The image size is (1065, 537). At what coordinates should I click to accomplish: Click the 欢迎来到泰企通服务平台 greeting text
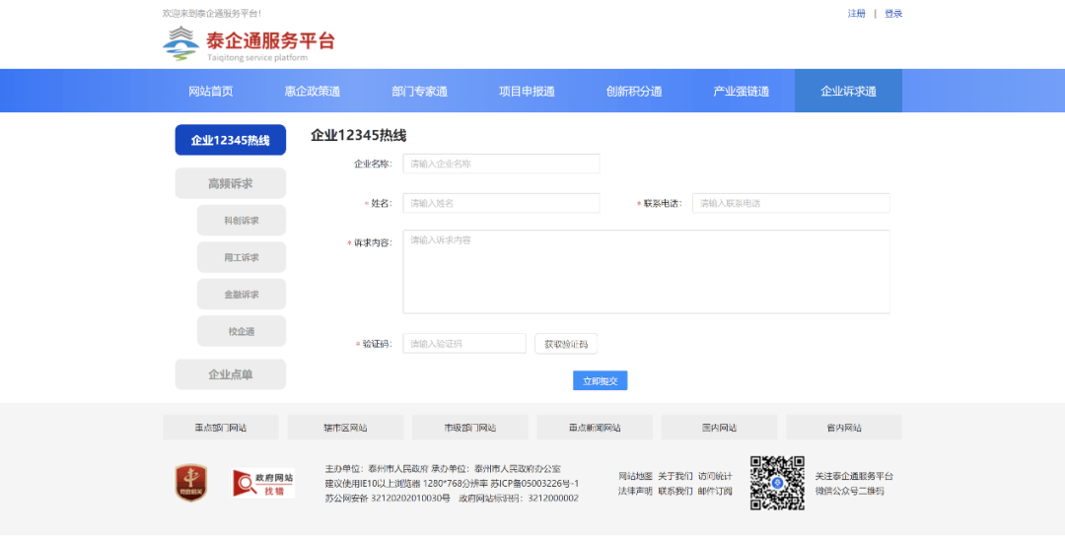(x=212, y=14)
